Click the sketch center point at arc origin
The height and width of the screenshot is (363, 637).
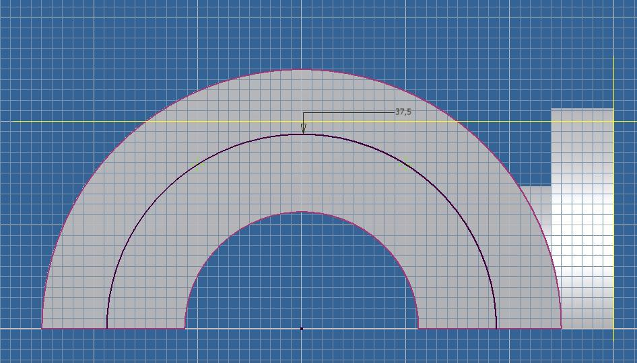click(x=302, y=329)
